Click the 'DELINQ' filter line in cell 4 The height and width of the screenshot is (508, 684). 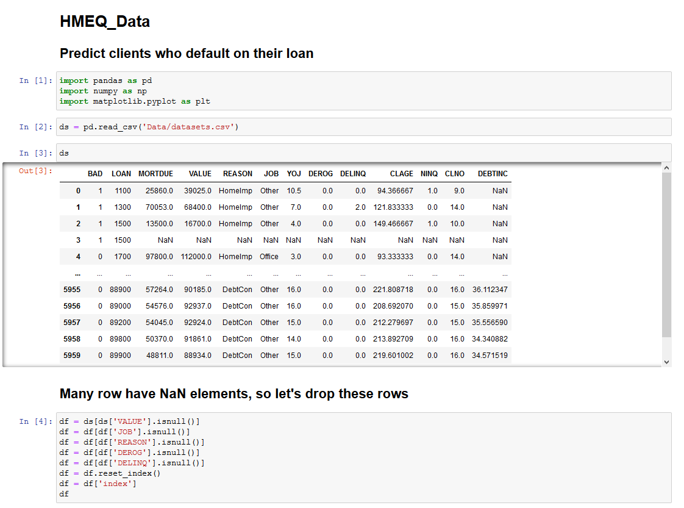coord(132,463)
